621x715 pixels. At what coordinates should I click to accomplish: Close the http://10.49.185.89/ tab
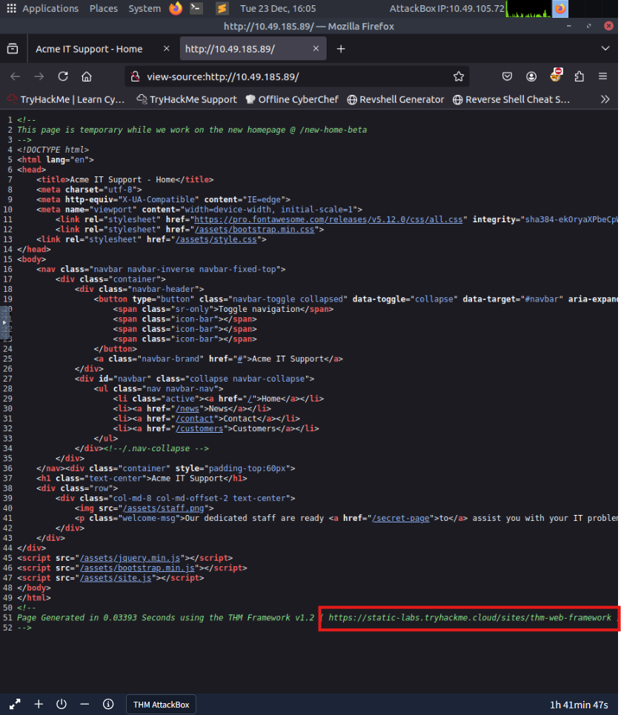(316, 48)
